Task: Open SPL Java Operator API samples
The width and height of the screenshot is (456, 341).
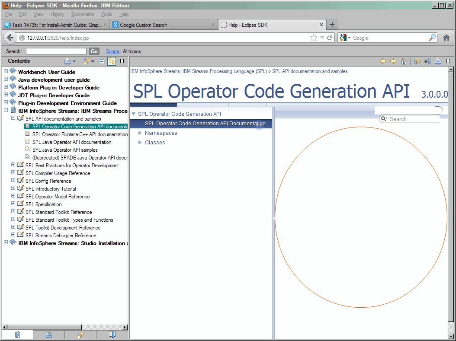Action: click(x=65, y=150)
